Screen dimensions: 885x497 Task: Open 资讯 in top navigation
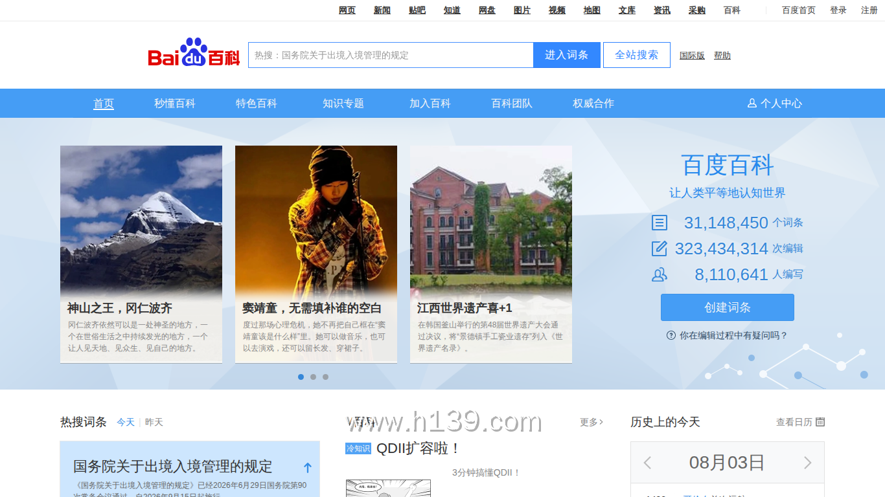click(662, 10)
